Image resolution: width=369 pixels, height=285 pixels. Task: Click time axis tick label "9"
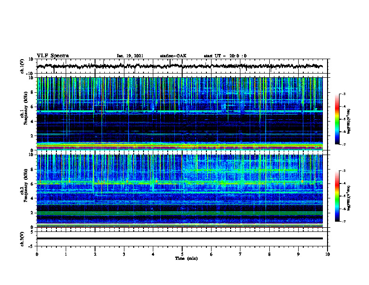click(x=298, y=254)
